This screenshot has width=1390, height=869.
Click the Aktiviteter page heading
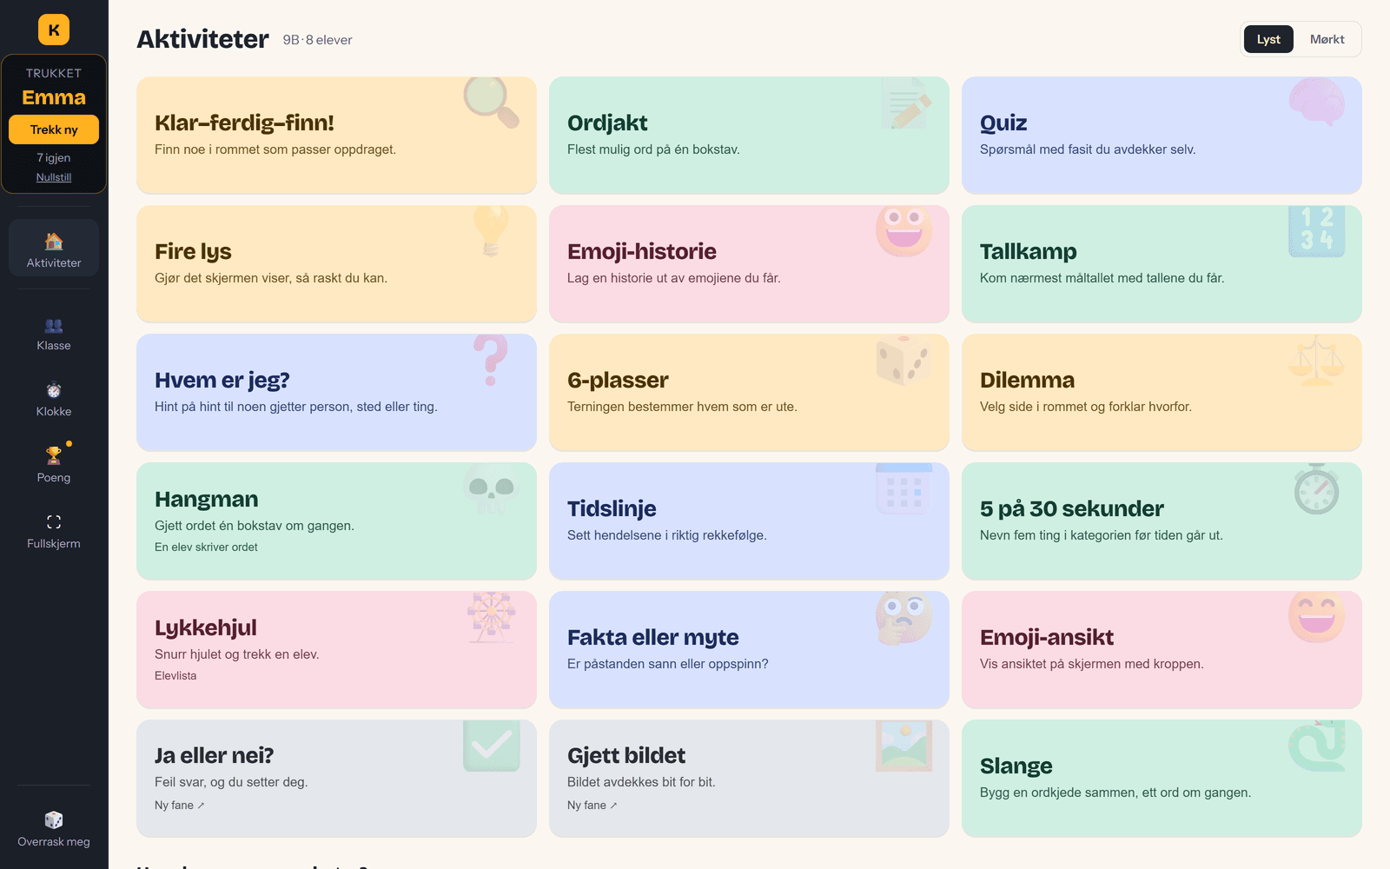[x=202, y=39]
